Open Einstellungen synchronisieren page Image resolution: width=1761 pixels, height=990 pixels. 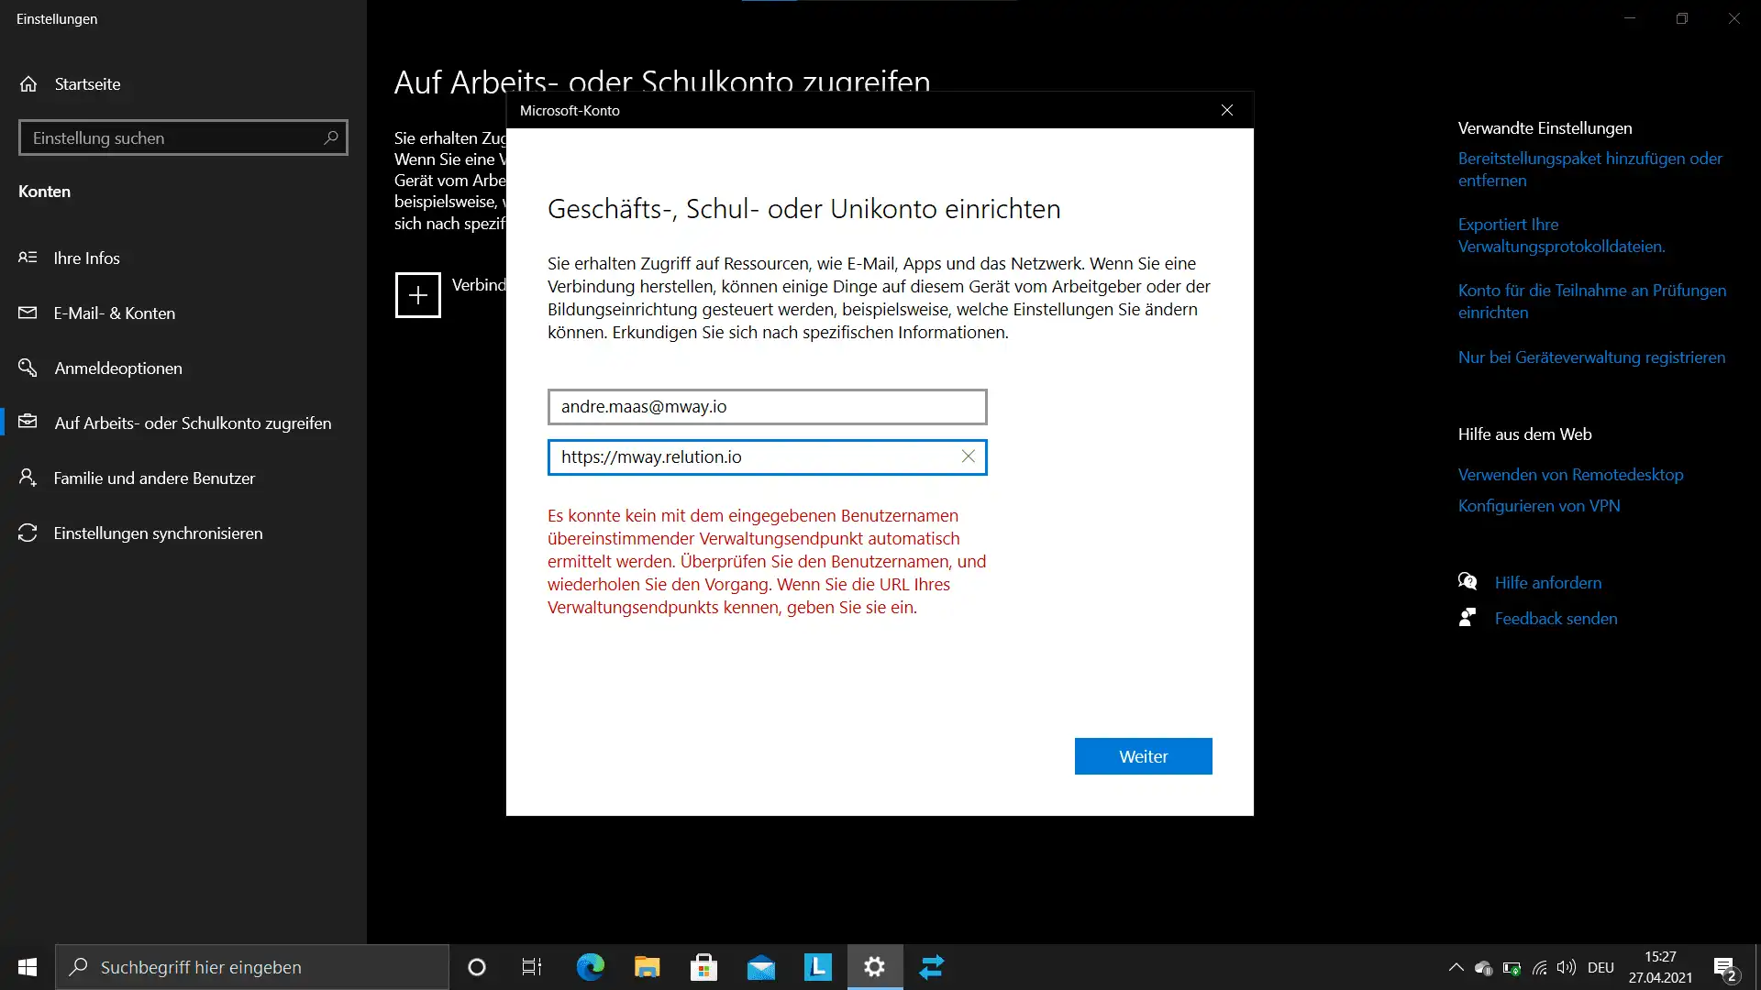click(183, 533)
